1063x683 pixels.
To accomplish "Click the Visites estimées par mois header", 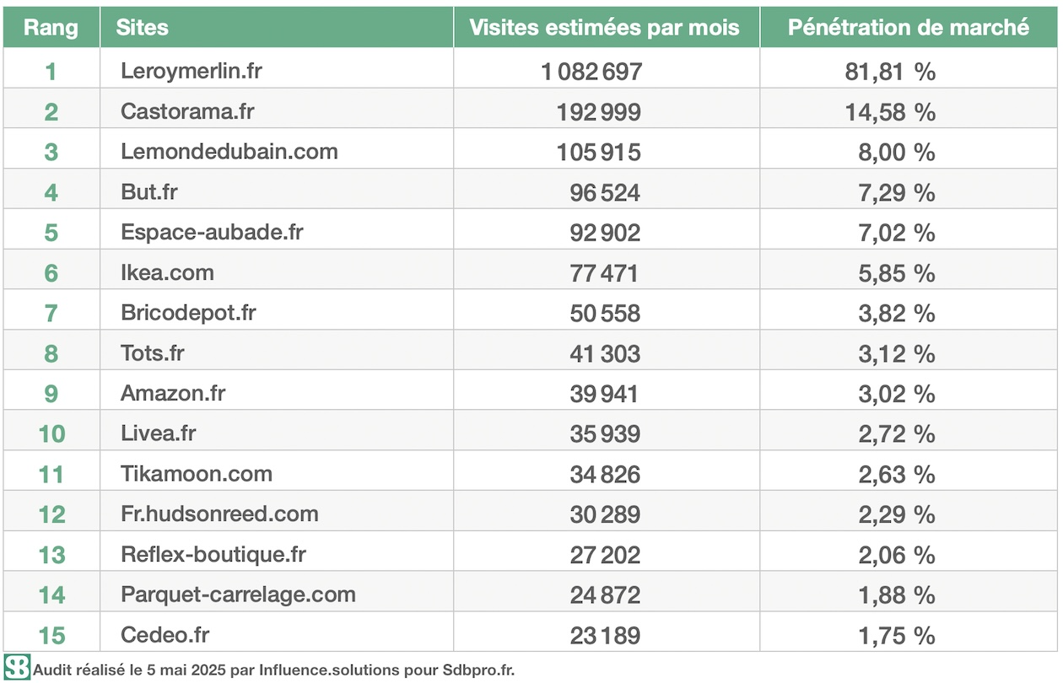I will click(x=604, y=27).
